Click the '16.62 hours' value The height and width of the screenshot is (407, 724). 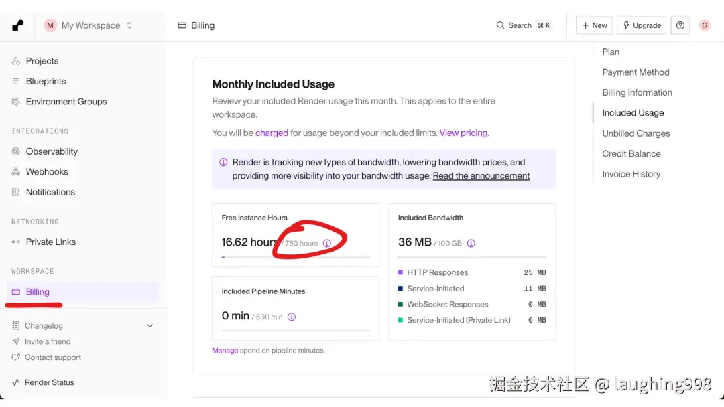[x=250, y=242]
